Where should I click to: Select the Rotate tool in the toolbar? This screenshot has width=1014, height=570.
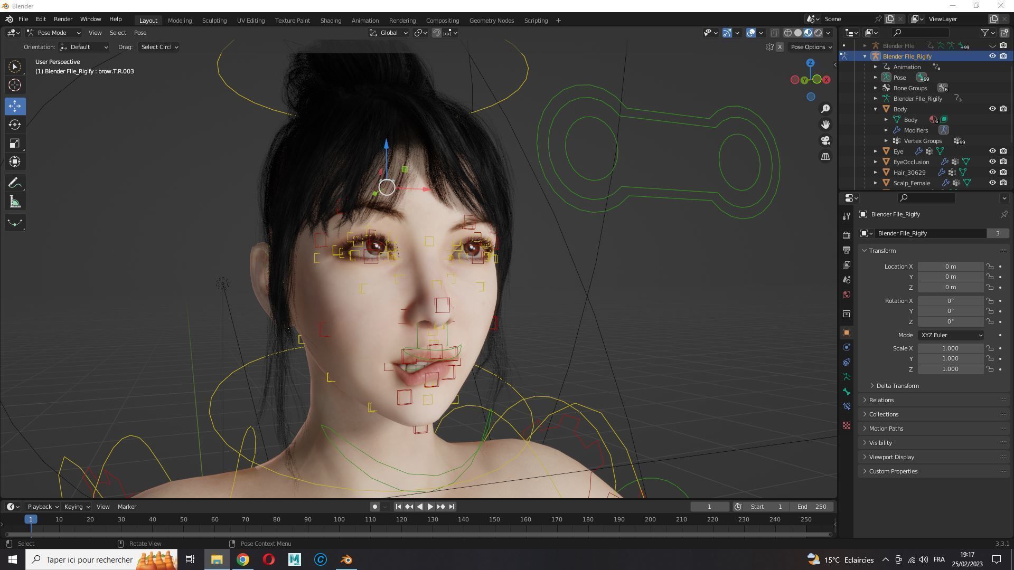point(15,125)
